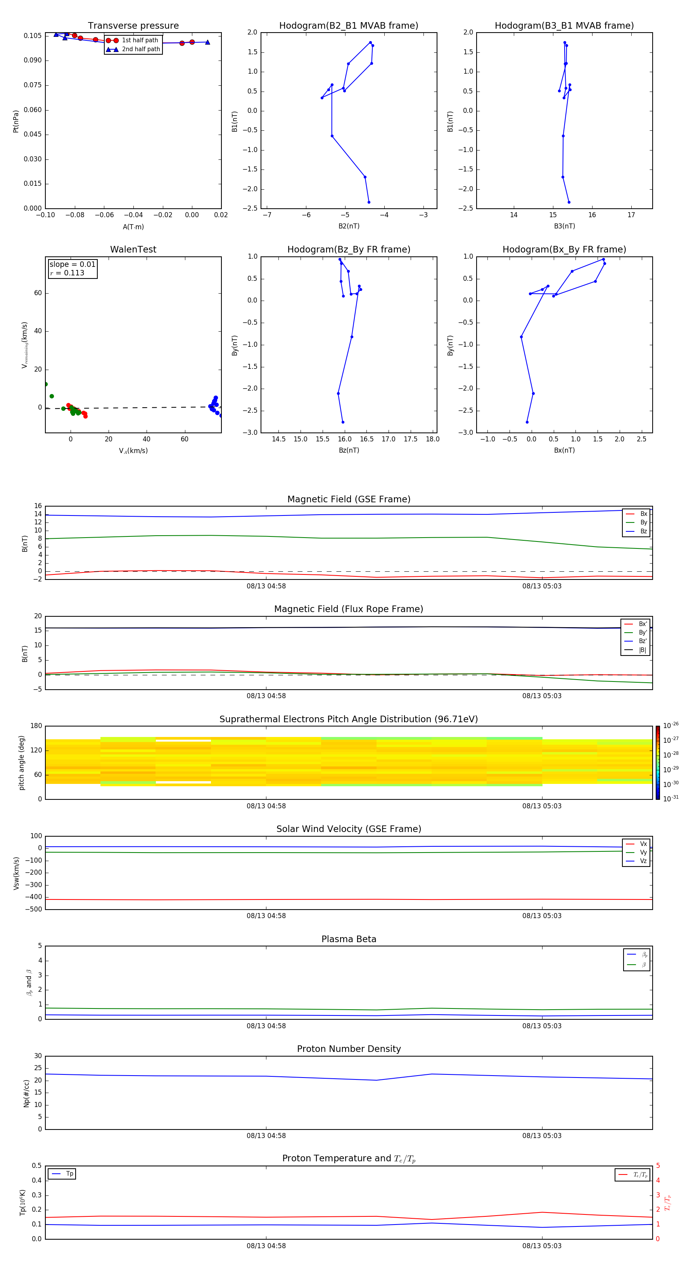
Task: Click 'Bz' in GSE magnetic field legend
Action: 643,532
